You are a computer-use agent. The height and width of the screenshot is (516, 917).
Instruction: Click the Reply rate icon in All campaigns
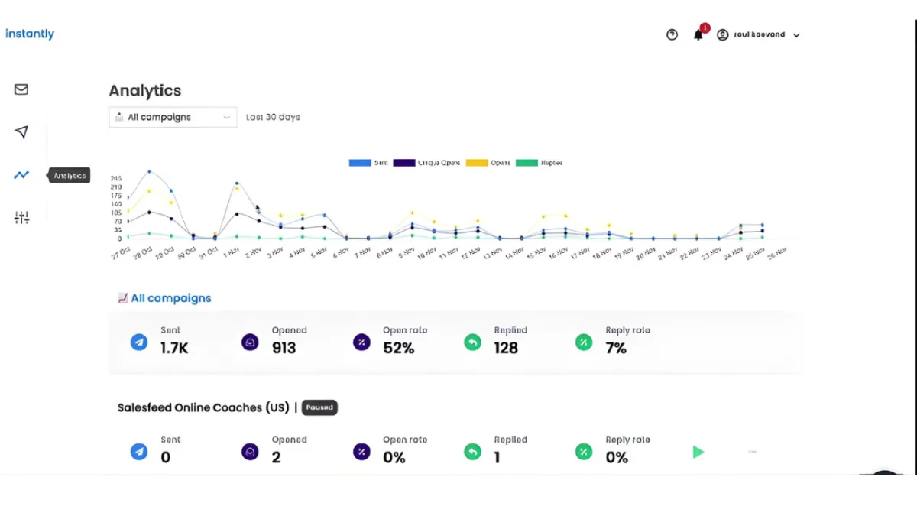(584, 342)
